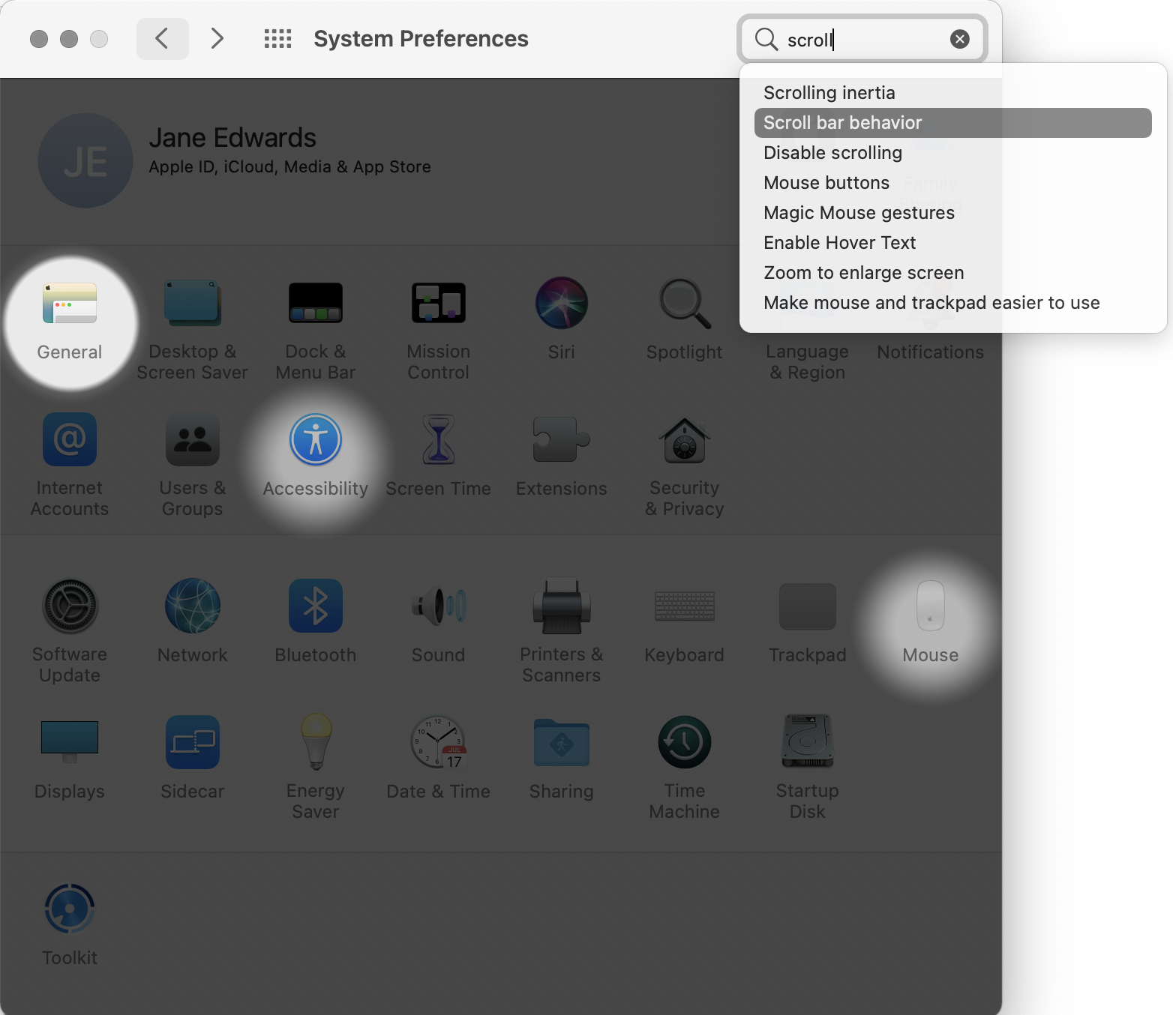Screen dimensions: 1173x1015
Task: Select the Magic Mouse gestures suggestion
Action: [859, 212]
